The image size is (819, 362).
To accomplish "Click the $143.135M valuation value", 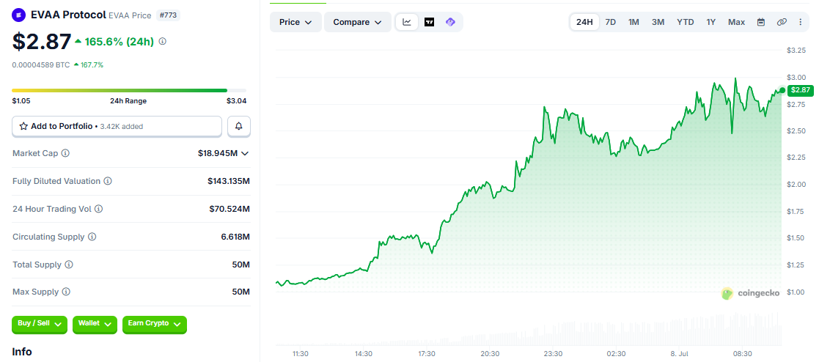I will 228,181.
